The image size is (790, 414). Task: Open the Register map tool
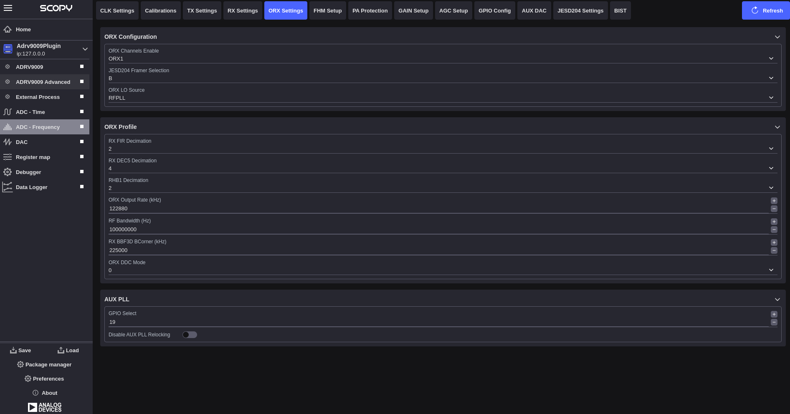[x=33, y=157]
